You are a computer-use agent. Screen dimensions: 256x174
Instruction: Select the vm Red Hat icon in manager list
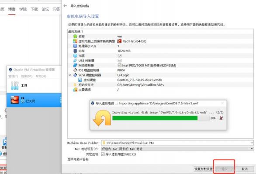coord(15,100)
